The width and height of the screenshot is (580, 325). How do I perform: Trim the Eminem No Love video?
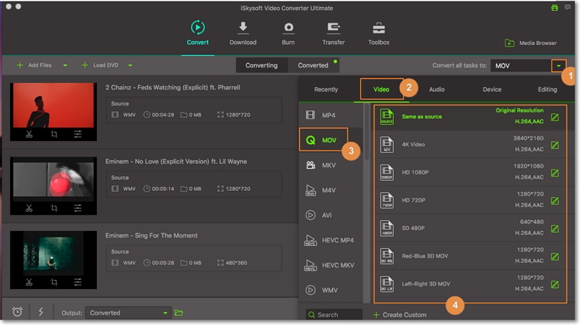29,208
